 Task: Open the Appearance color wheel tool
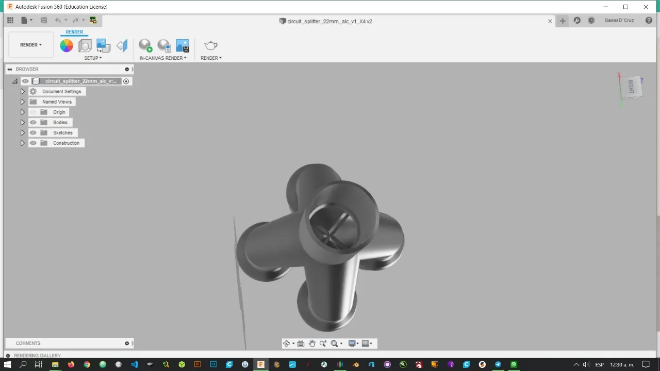[67, 45]
